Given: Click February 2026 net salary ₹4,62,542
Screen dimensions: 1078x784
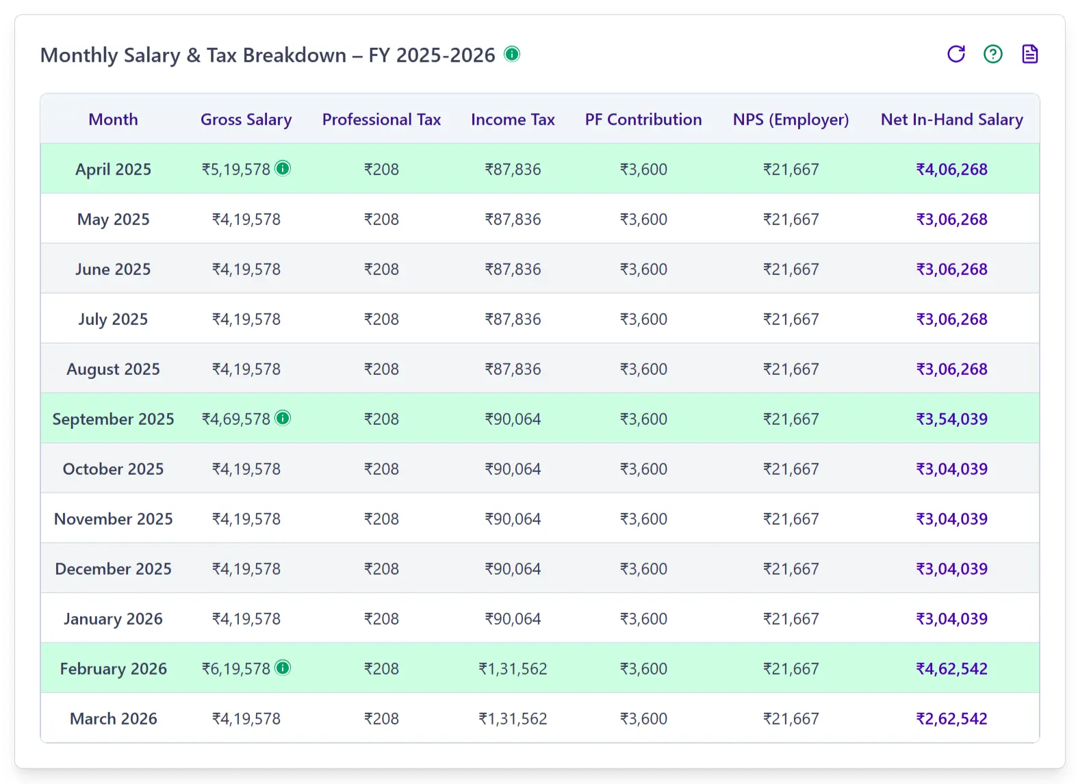Looking at the screenshot, I should tap(951, 669).
